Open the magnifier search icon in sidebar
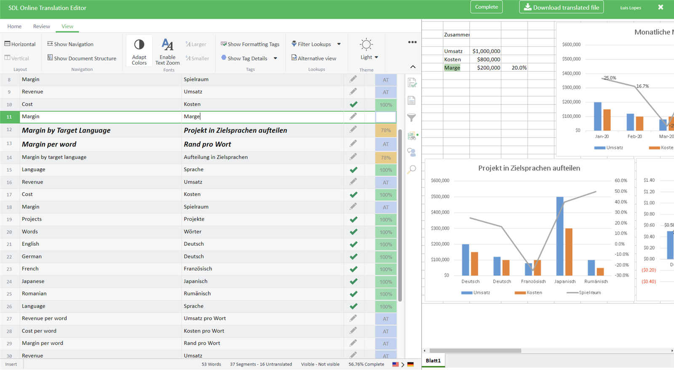 click(x=412, y=169)
